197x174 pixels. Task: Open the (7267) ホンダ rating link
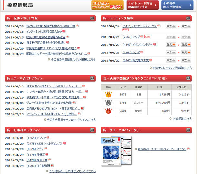(131, 52)
